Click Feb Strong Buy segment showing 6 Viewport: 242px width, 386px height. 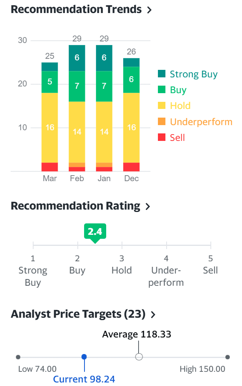coord(77,58)
